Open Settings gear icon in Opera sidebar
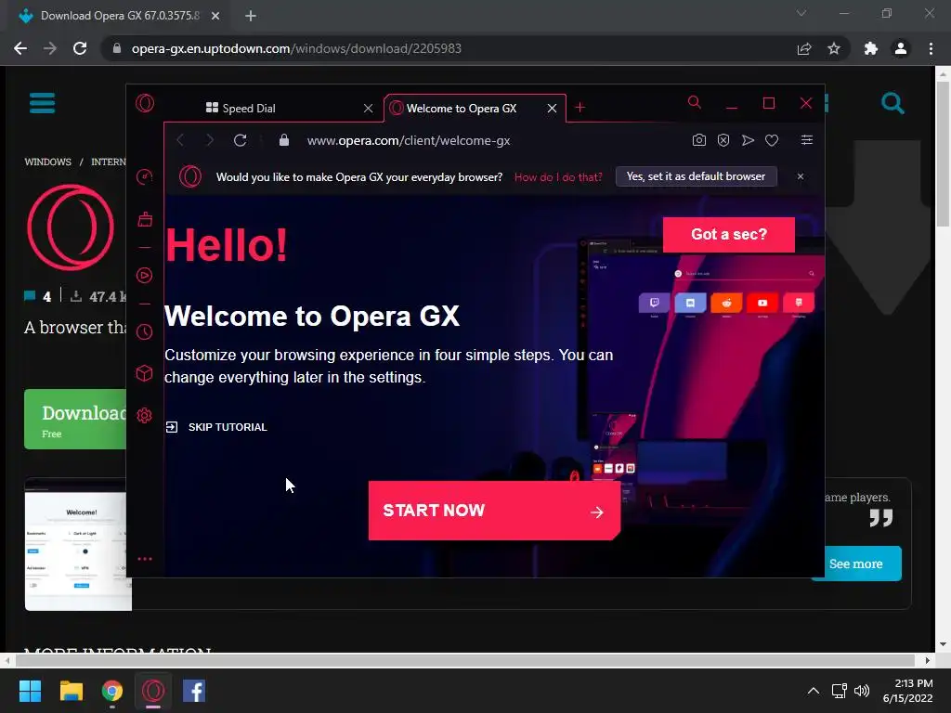This screenshot has height=713, width=951. click(x=144, y=415)
